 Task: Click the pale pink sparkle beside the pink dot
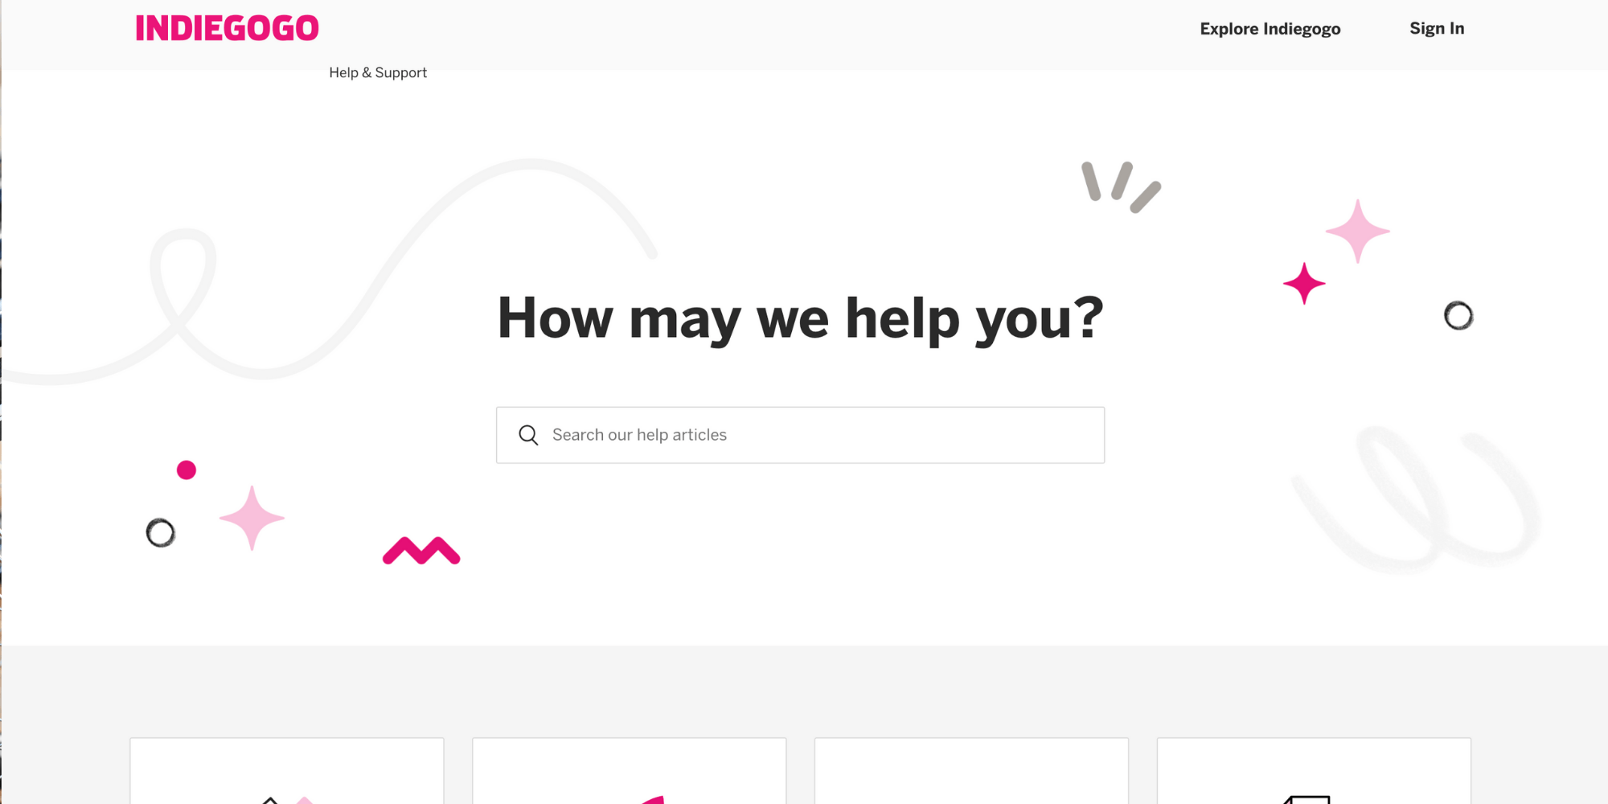pos(252,518)
